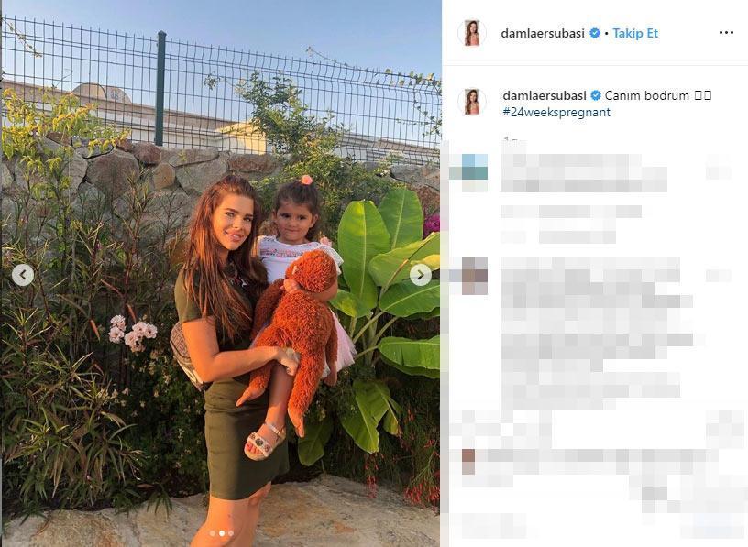Viewport: 748px width, 547px height.
Task: Open profile picture in the post header
Action: (x=471, y=33)
